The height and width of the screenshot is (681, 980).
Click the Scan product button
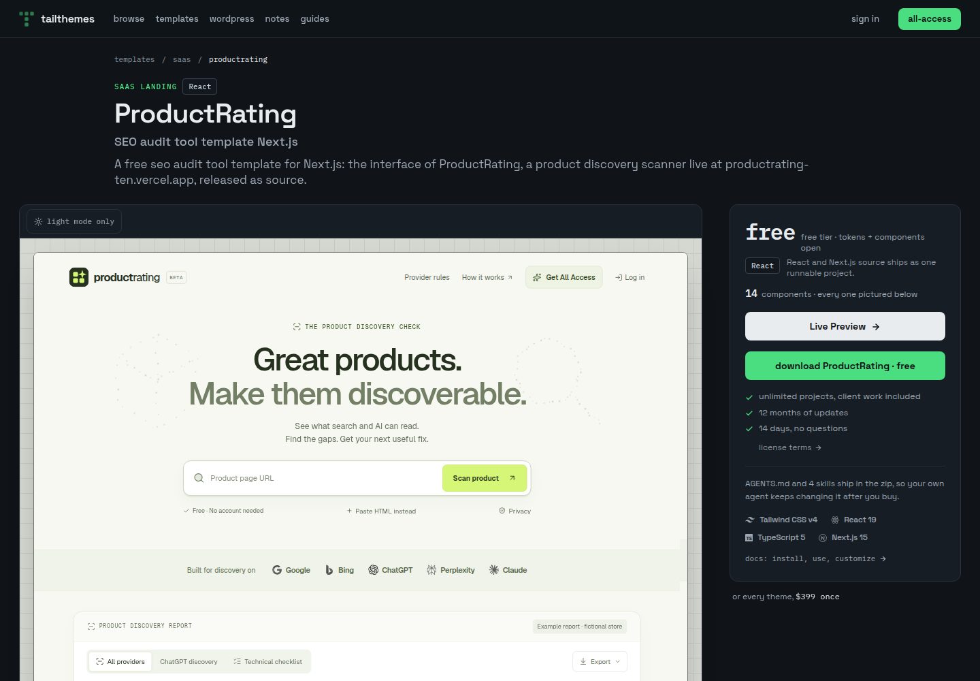(x=485, y=478)
